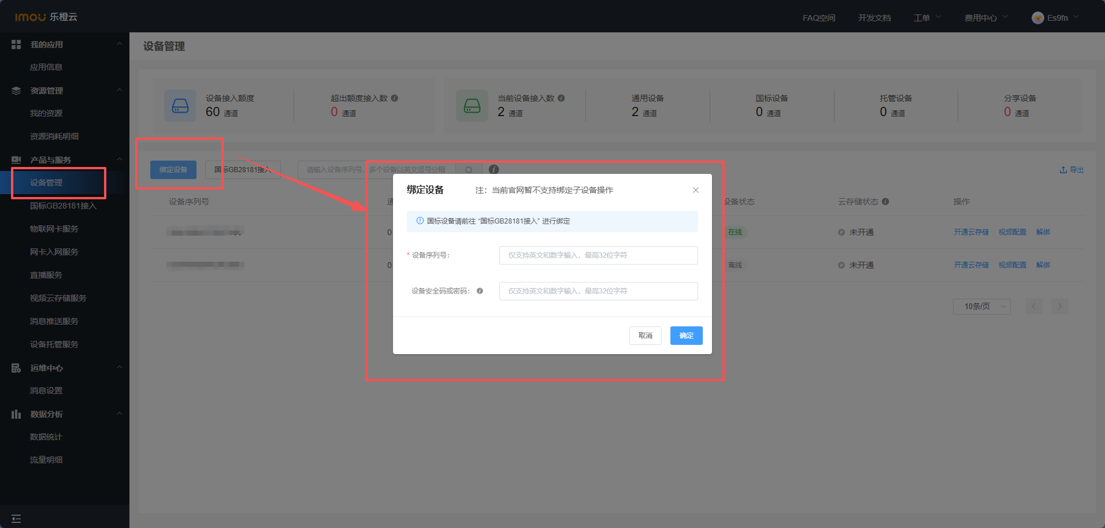The height and width of the screenshot is (528, 1105).
Task: Click 取消 in the dialog
Action: [x=646, y=336]
